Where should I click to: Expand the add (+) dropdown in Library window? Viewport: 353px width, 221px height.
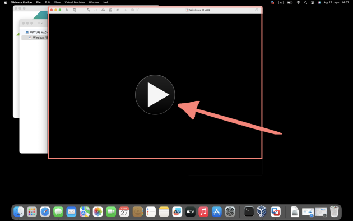40,23
